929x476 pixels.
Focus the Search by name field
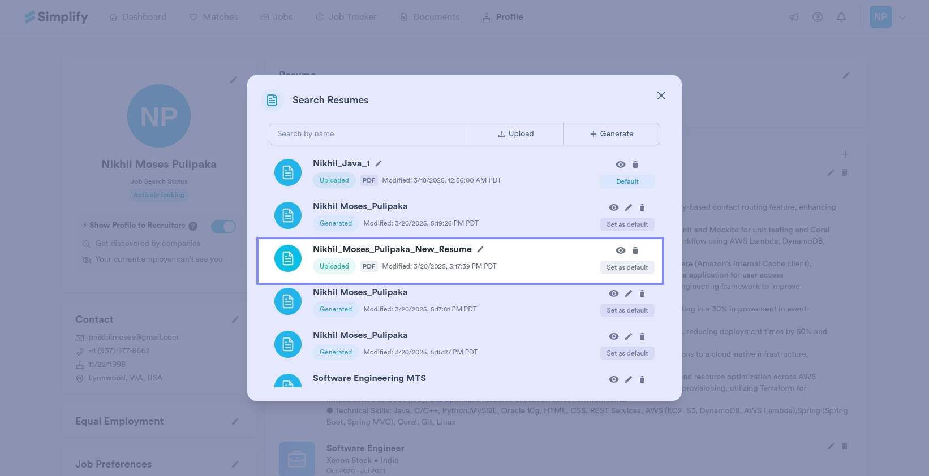click(369, 134)
